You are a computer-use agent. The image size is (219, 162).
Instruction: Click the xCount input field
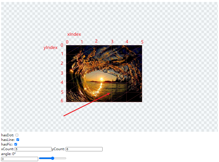(x=33, y=149)
